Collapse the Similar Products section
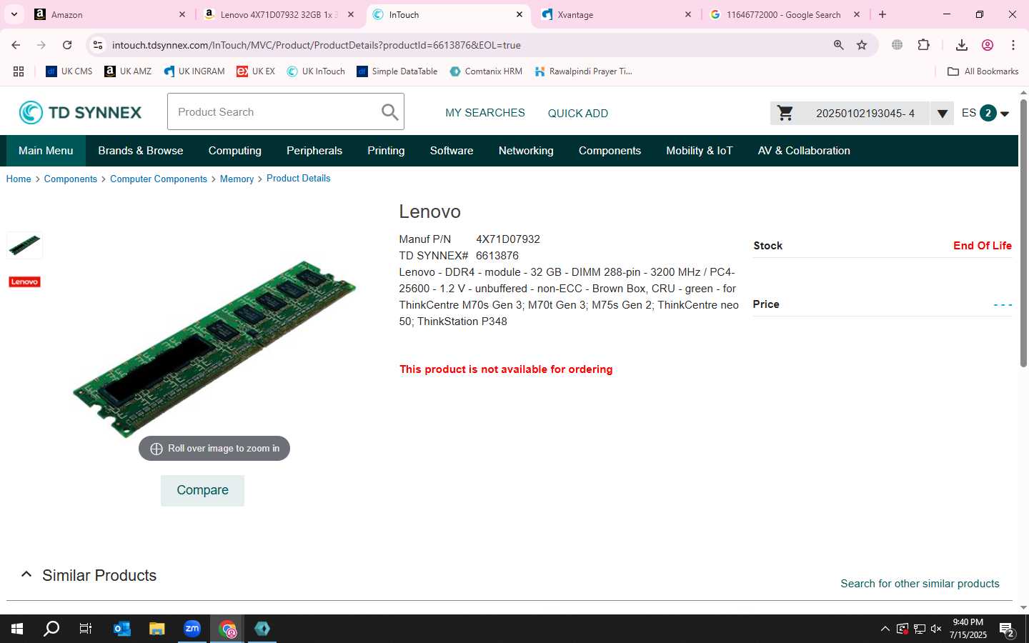 tap(26, 574)
